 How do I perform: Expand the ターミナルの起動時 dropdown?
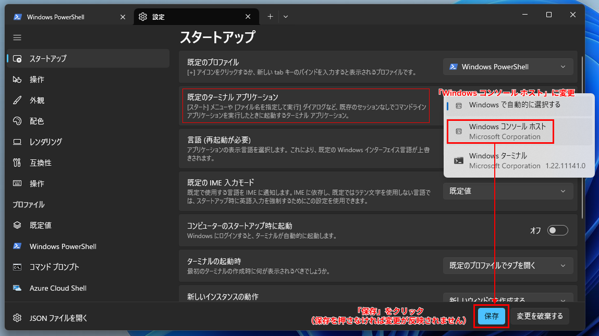click(508, 266)
